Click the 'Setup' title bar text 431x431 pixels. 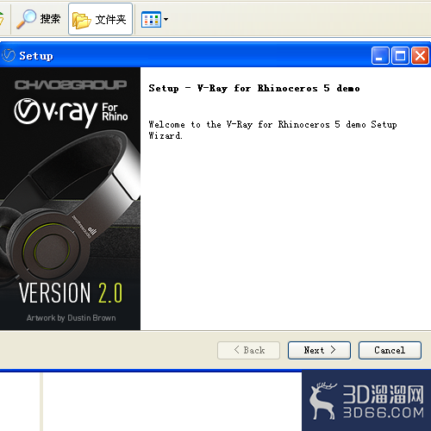tap(36, 56)
